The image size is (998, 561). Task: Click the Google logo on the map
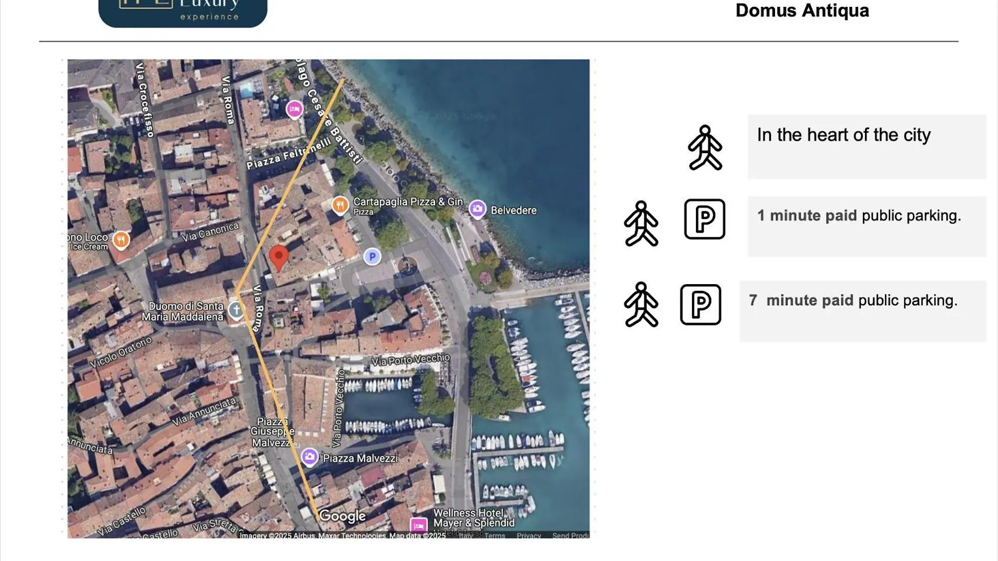tap(343, 516)
